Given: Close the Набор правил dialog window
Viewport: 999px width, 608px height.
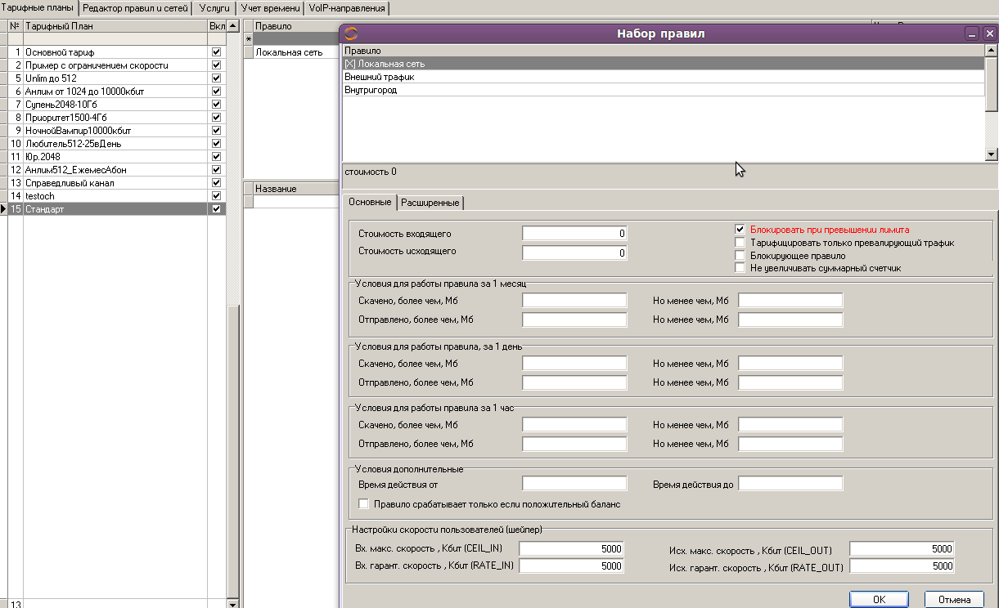Looking at the screenshot, I should pos(989,34).
